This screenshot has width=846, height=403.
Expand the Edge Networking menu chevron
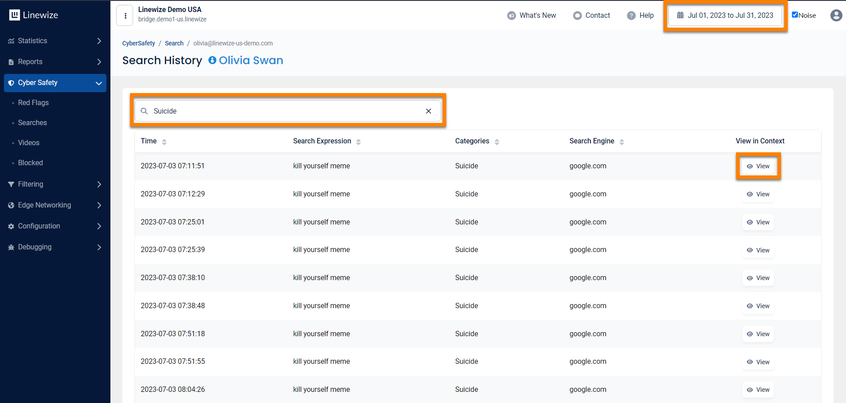point(99,205)
